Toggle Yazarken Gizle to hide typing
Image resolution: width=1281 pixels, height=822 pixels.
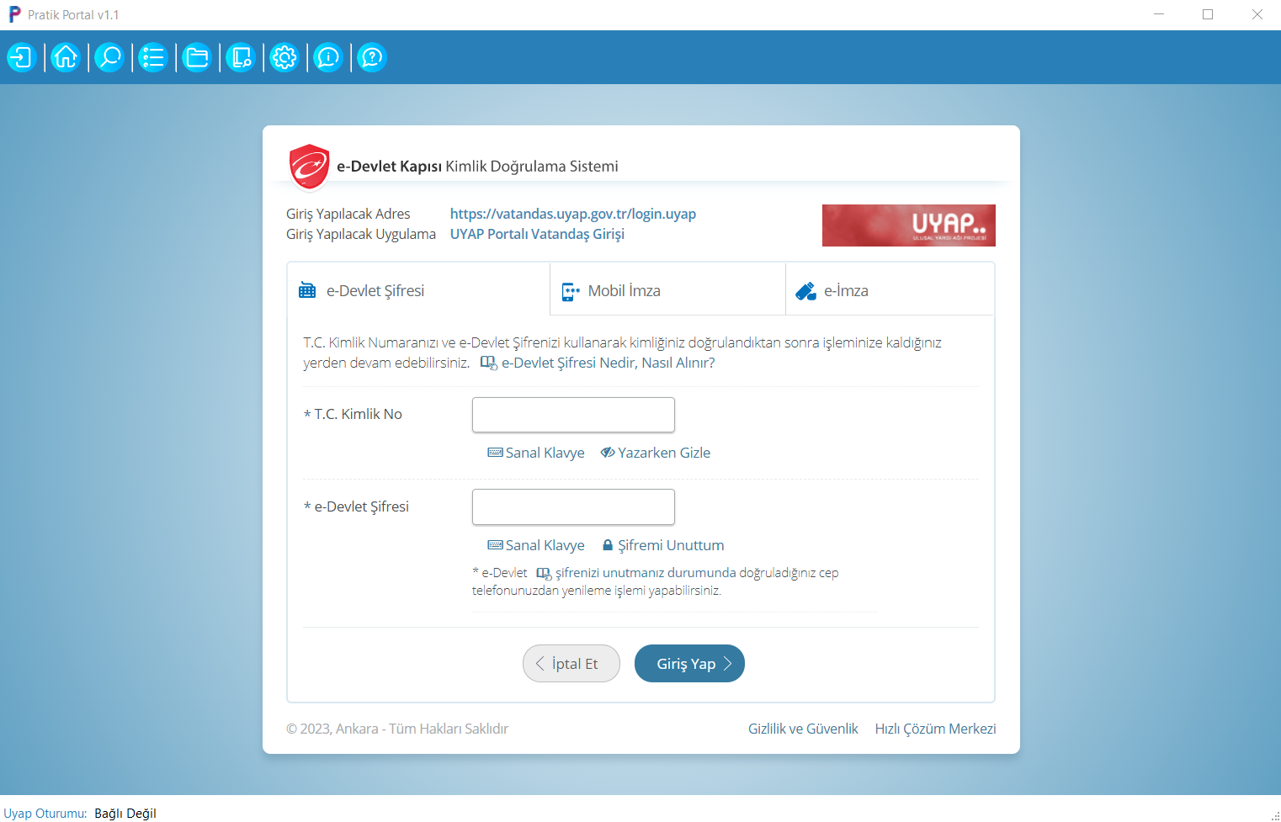pyautogui.click(x=656, y=453)
